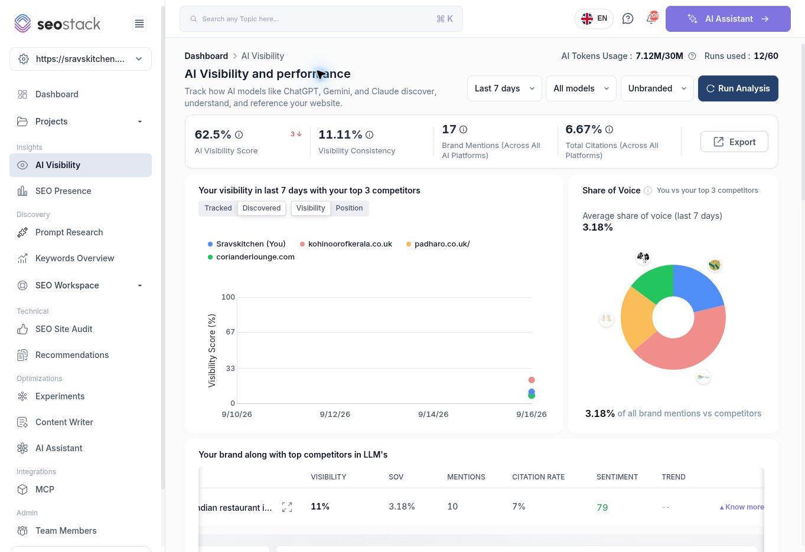Click the orange segment of donut chart
805x552 pixels.
click(636, 318)
